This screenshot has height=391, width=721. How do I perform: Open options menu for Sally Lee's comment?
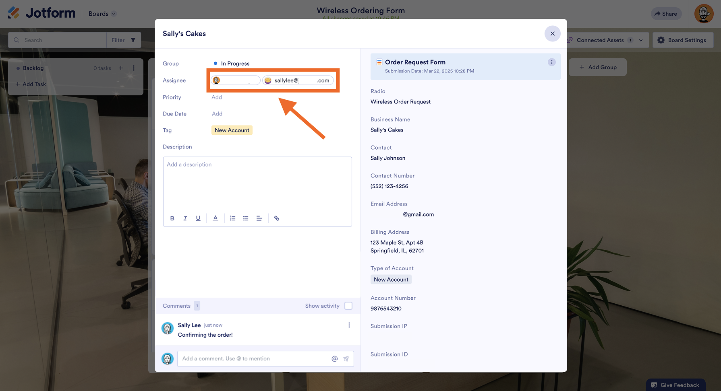pyautogui.click(x=349, y=325)
